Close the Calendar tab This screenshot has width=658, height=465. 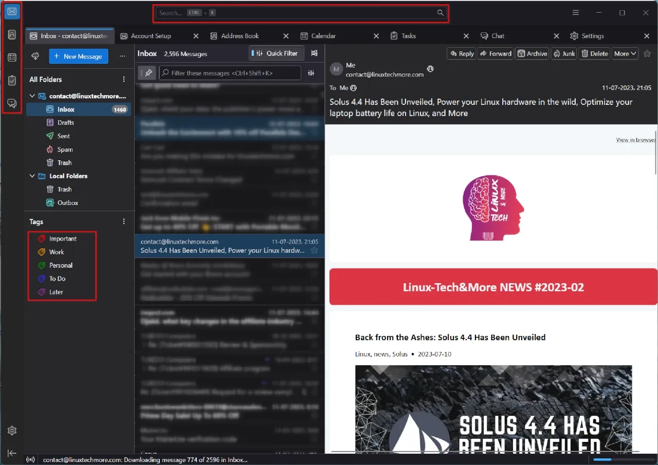[x=376, y=36]
